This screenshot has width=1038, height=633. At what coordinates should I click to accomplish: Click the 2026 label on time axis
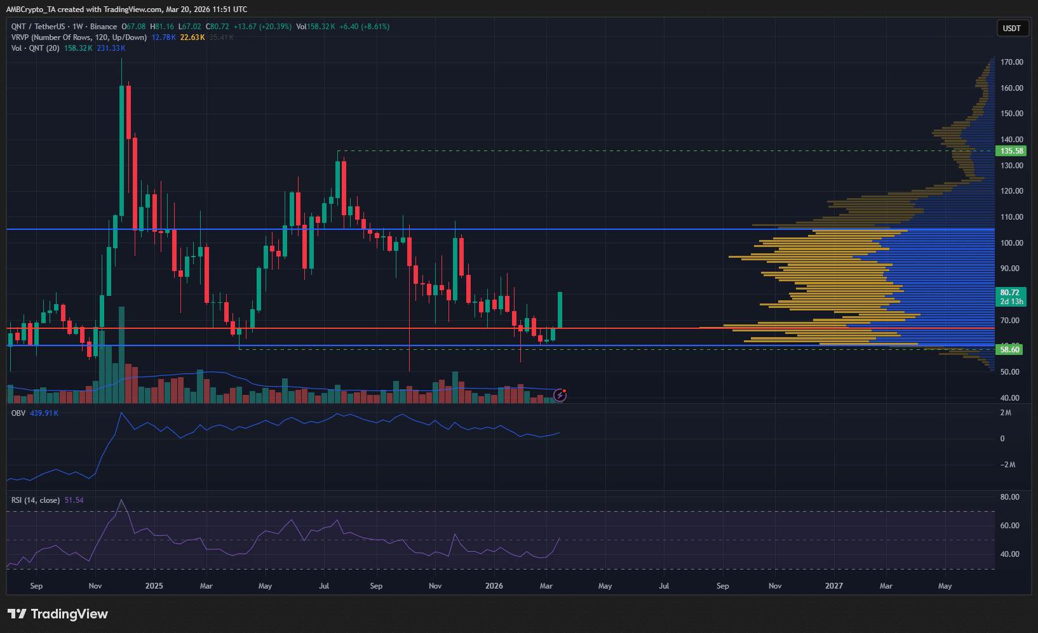[494, 586]
